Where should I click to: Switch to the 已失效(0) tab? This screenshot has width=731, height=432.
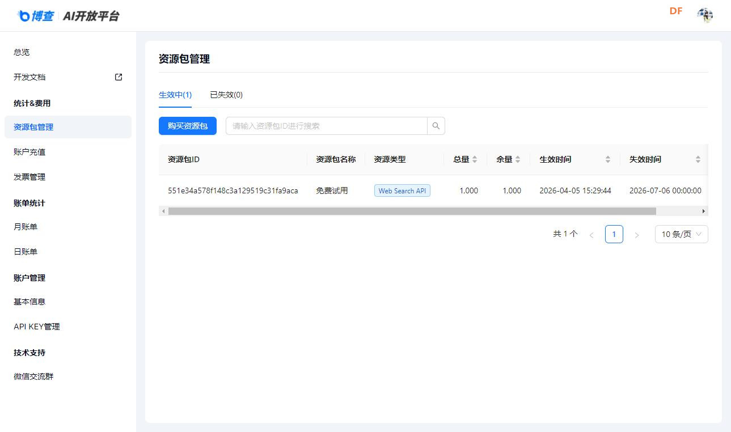(226, 95)
